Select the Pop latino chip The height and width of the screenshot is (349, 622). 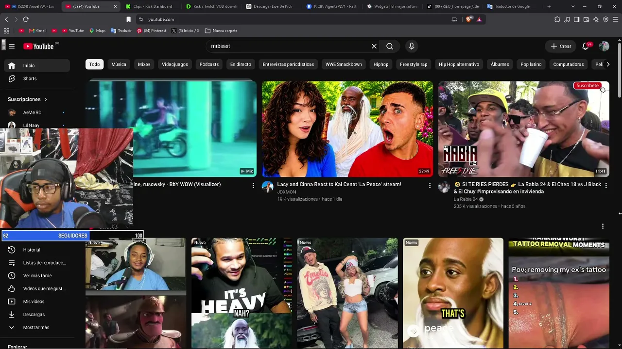[x=531, y=64]
